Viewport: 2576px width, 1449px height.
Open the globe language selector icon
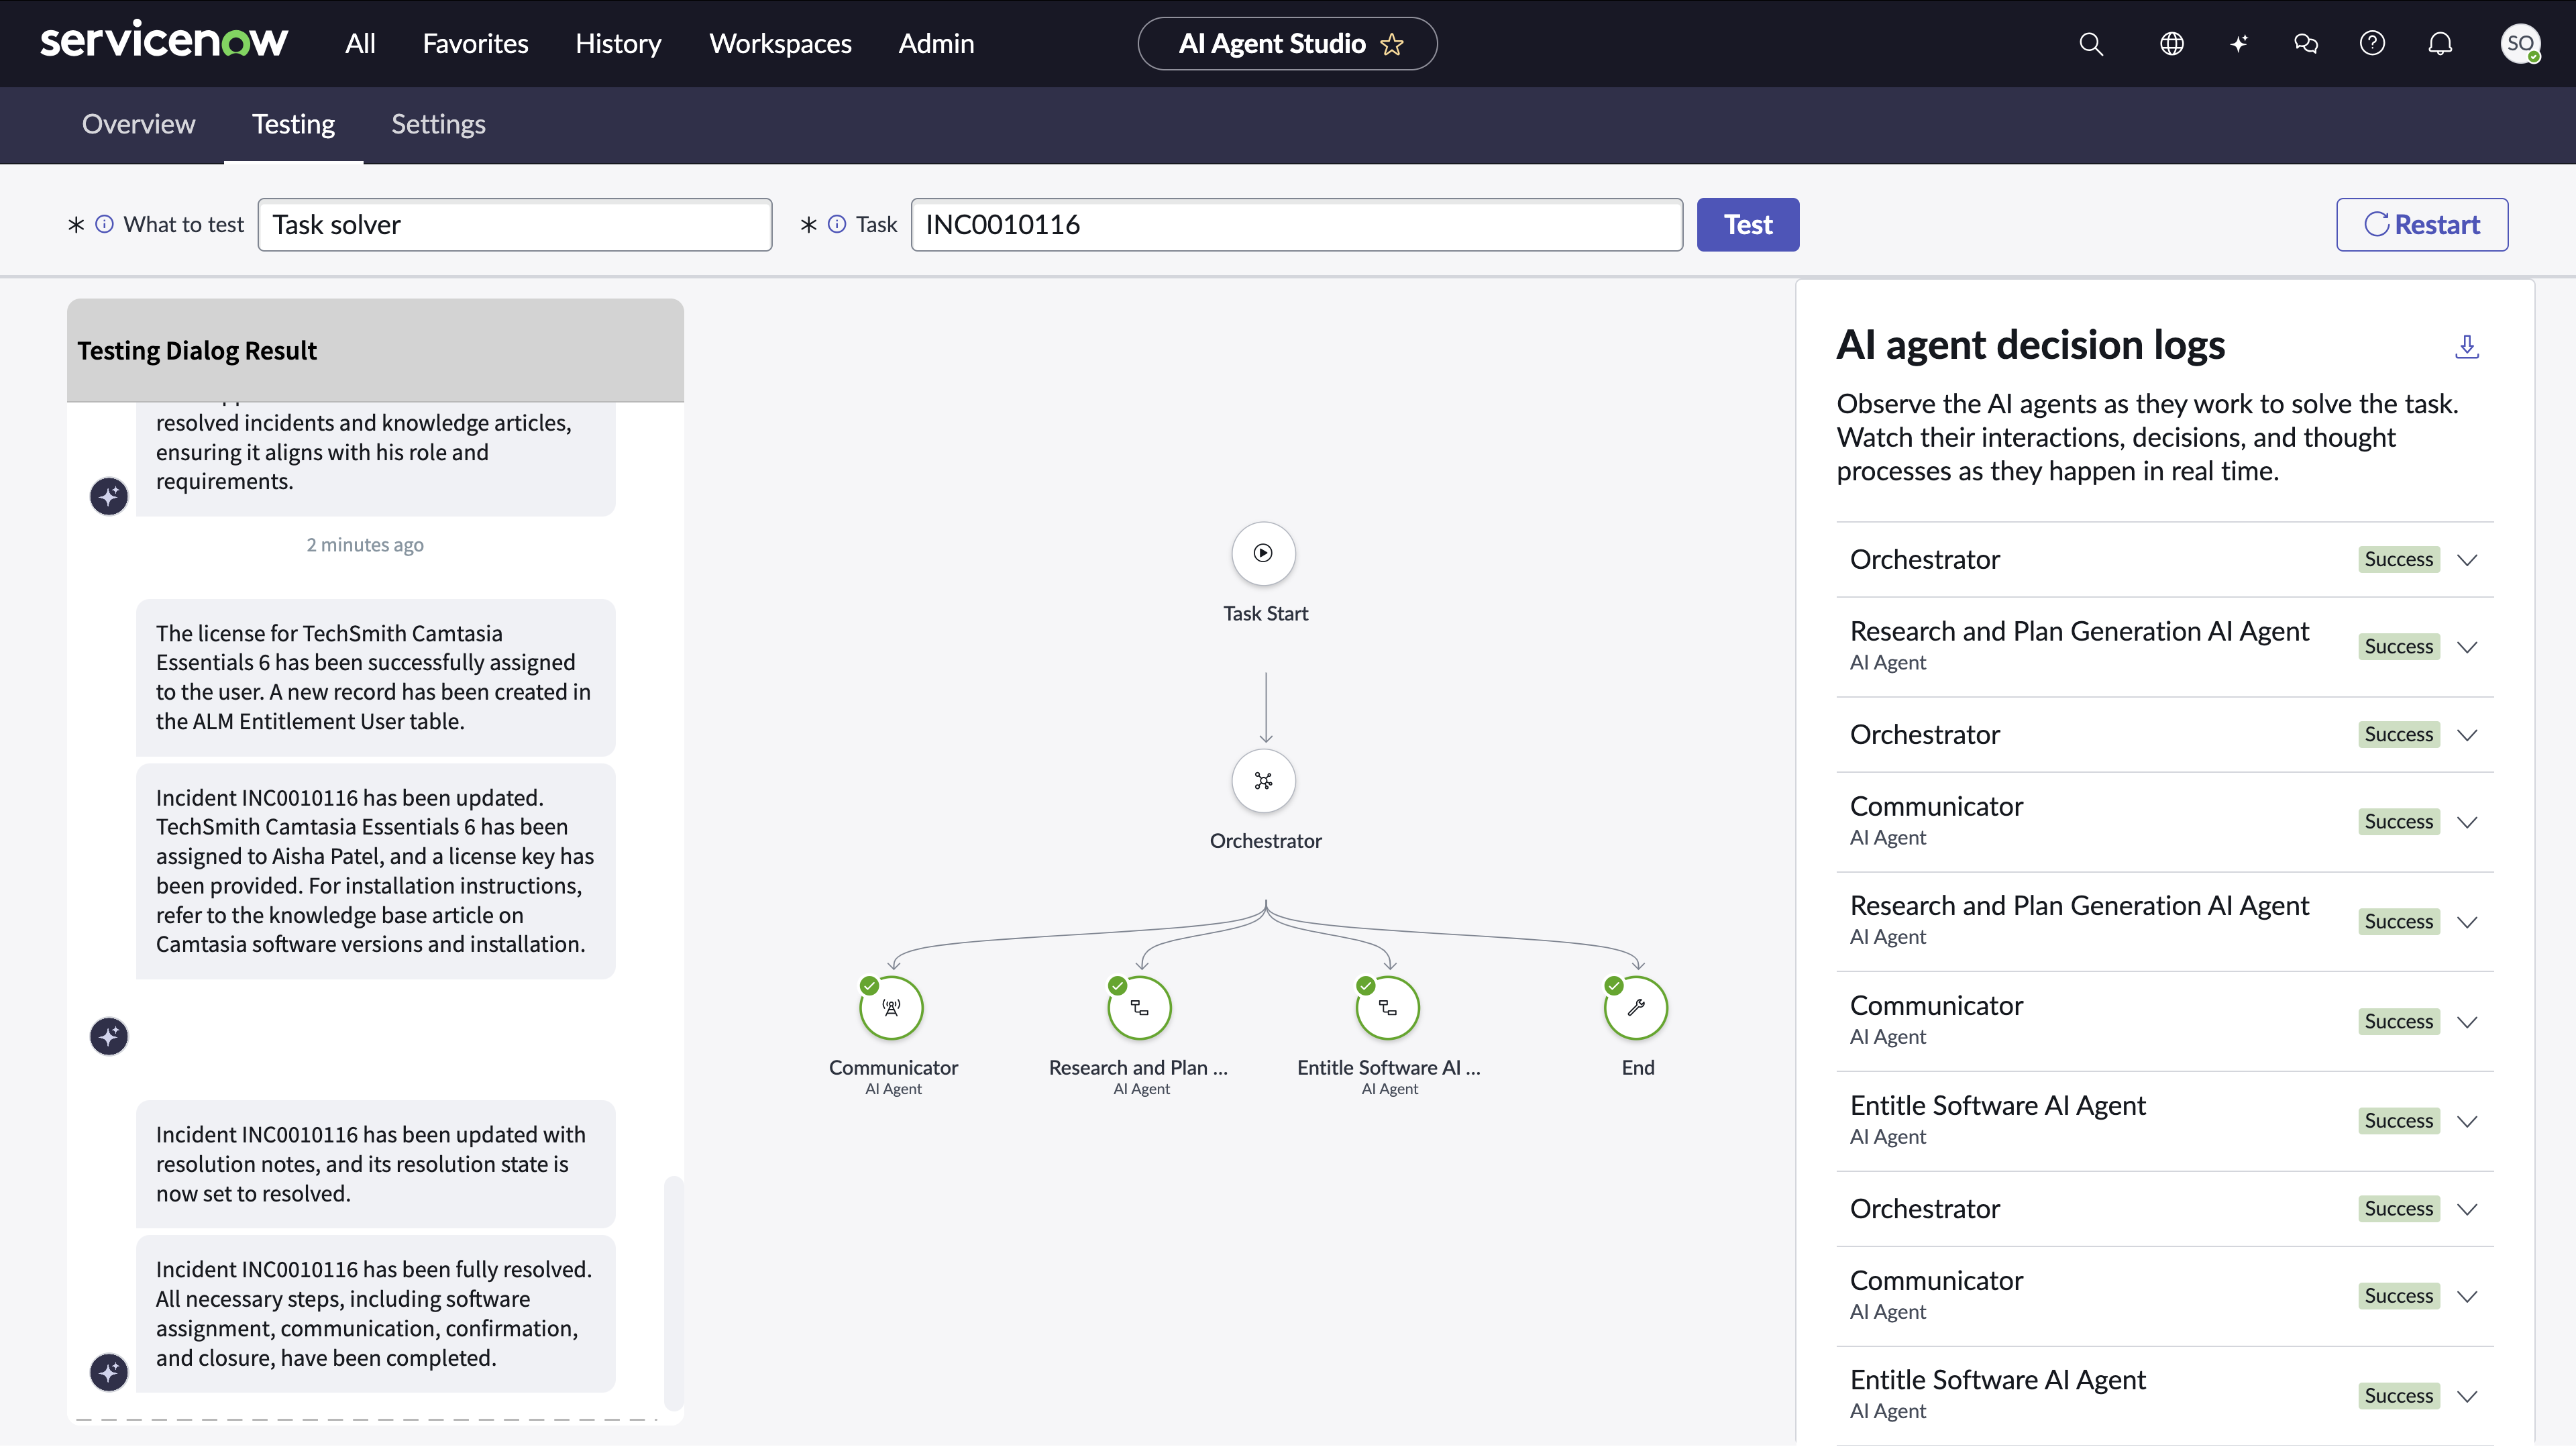(2171, 44)
